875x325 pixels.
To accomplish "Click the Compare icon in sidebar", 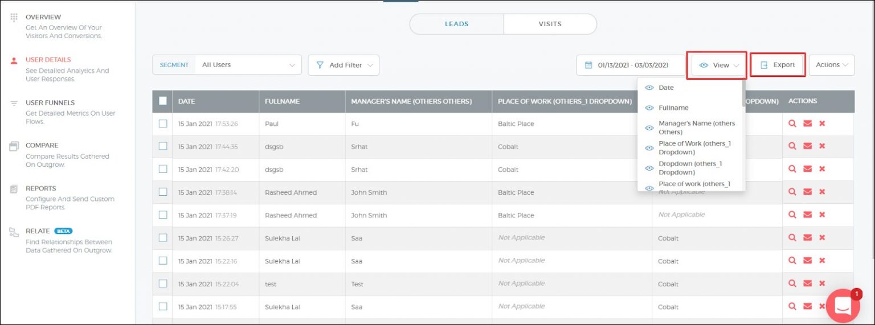I will [14, 146].
